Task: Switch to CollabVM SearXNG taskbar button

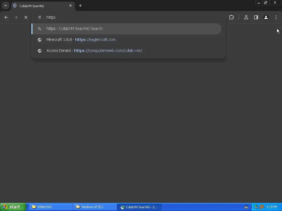Action: (x=139, y=207)
